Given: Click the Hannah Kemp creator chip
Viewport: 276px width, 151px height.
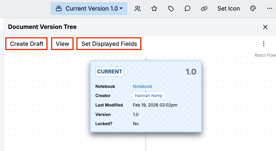Looking at the screenshot, I should 149,96.
